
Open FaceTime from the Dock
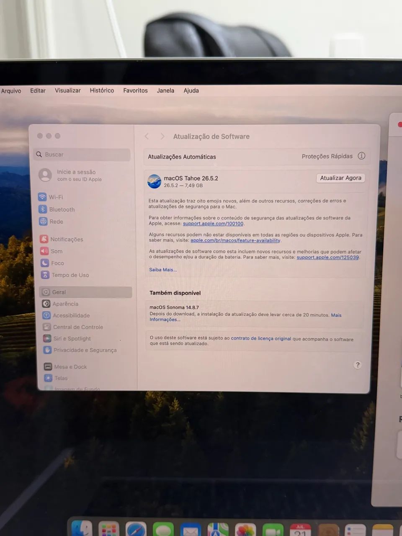(x=273, y=530)
